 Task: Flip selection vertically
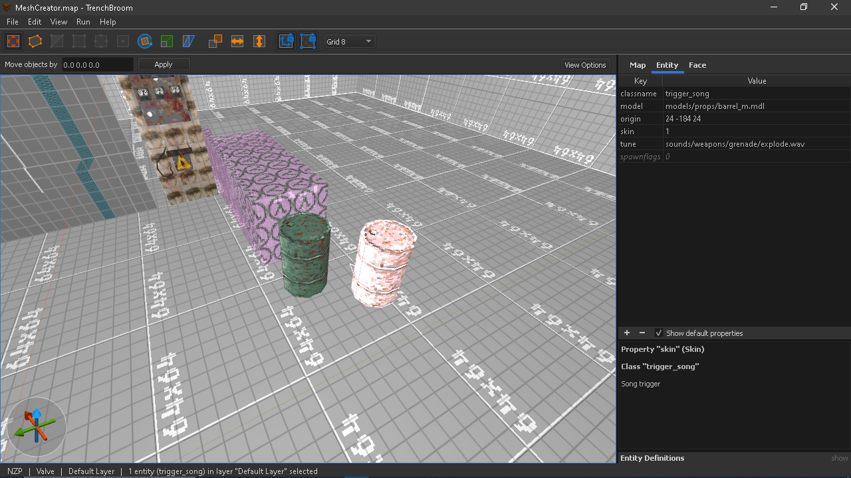(259, 41)
